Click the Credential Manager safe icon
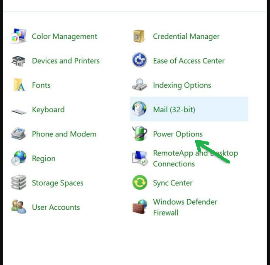The height and width of the screenshot is (265, 270). (x=139, y=37)
